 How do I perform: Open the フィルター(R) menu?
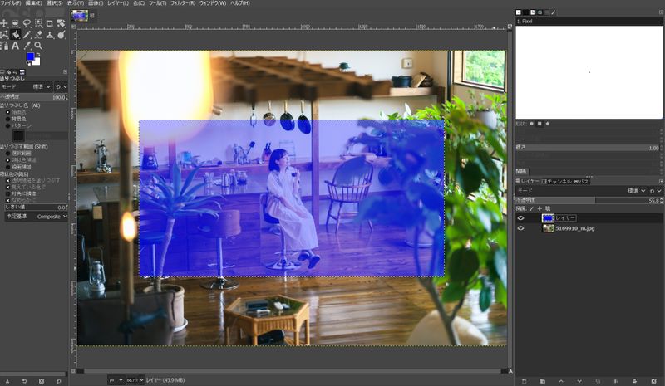(x=194, y=3)
